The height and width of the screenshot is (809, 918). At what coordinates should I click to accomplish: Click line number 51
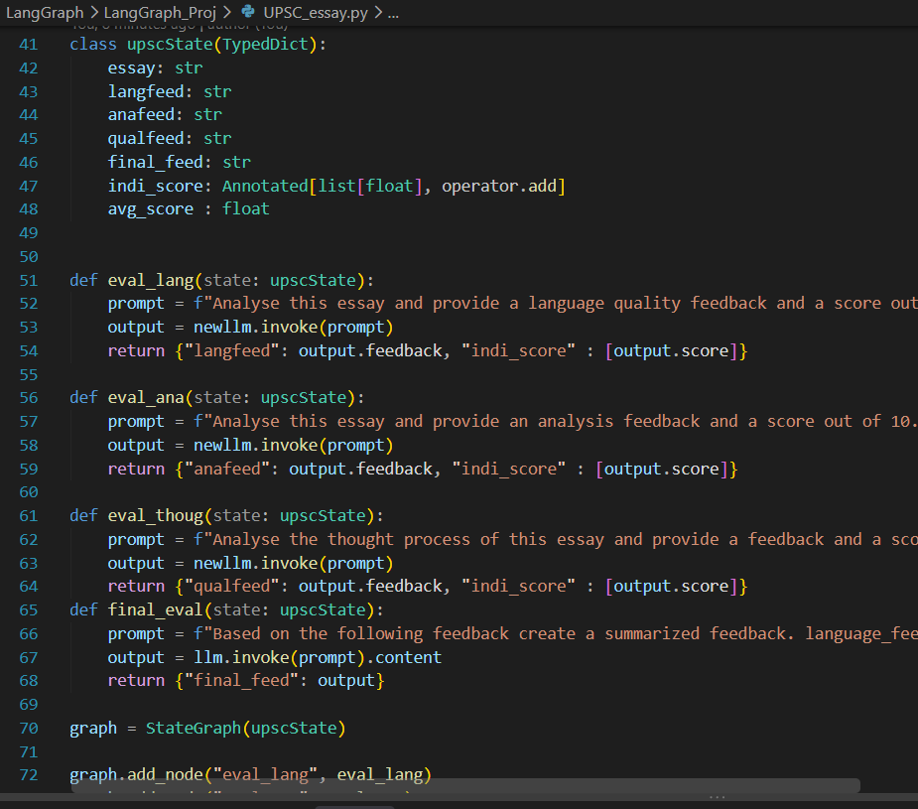(28, 280)
